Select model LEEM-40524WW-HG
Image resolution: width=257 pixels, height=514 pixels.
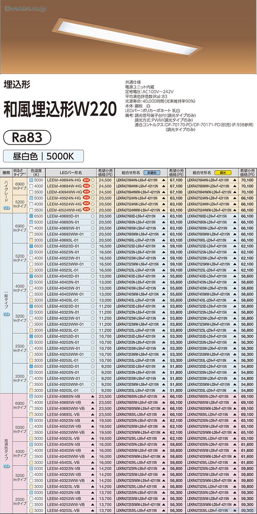pos(64,211)
